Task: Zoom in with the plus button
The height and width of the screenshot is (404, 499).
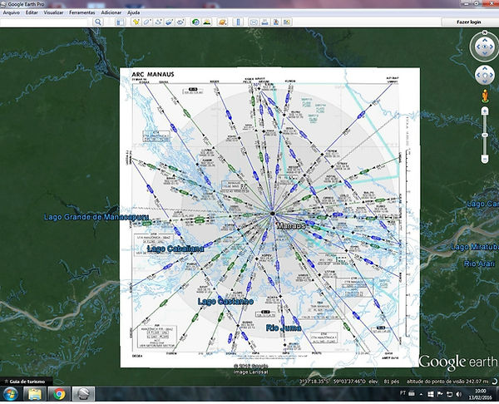Action: (x=485, y=111)
